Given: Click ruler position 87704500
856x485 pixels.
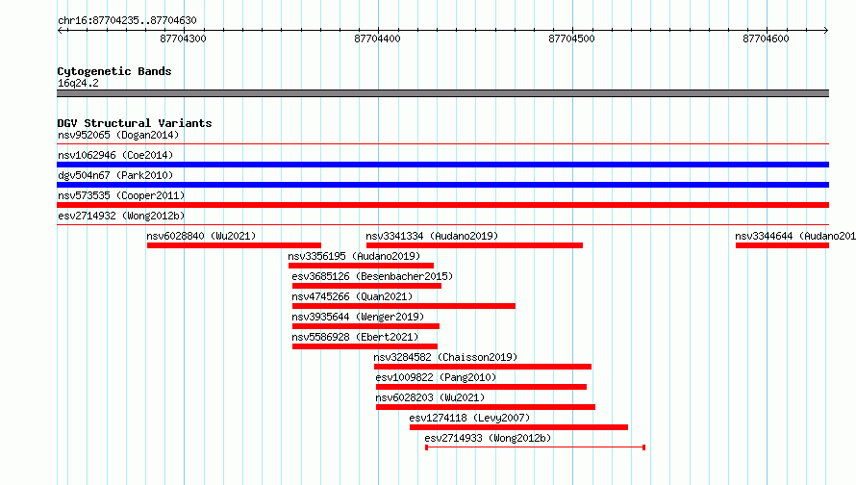Looking at the screenshot, I should click(571, 38).
